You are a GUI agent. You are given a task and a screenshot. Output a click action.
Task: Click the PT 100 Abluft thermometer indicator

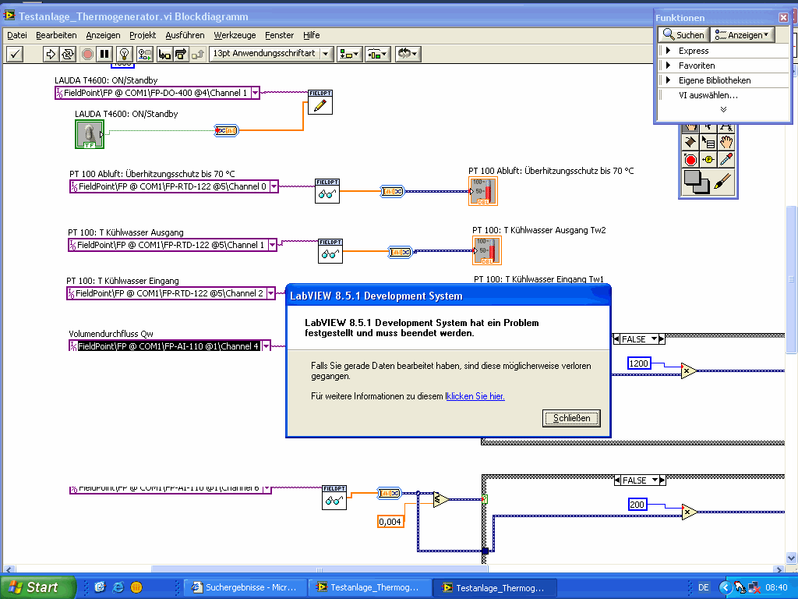click(x=483, y=192)
